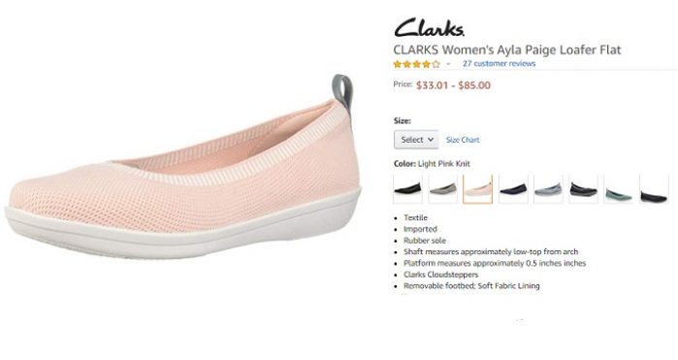
Task: Click the $33.01 - $85.00 price range
Action: coord(453,85)
